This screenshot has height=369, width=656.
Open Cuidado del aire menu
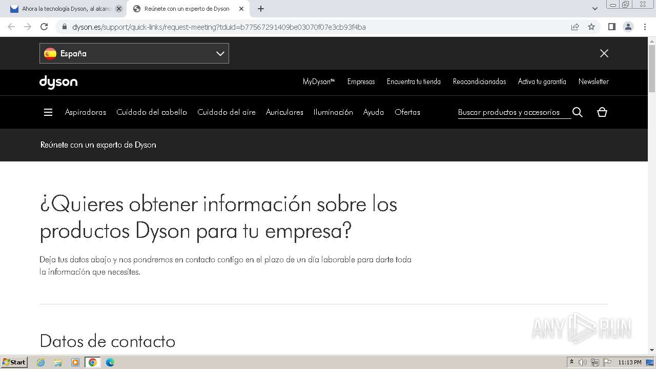point(227,112)
